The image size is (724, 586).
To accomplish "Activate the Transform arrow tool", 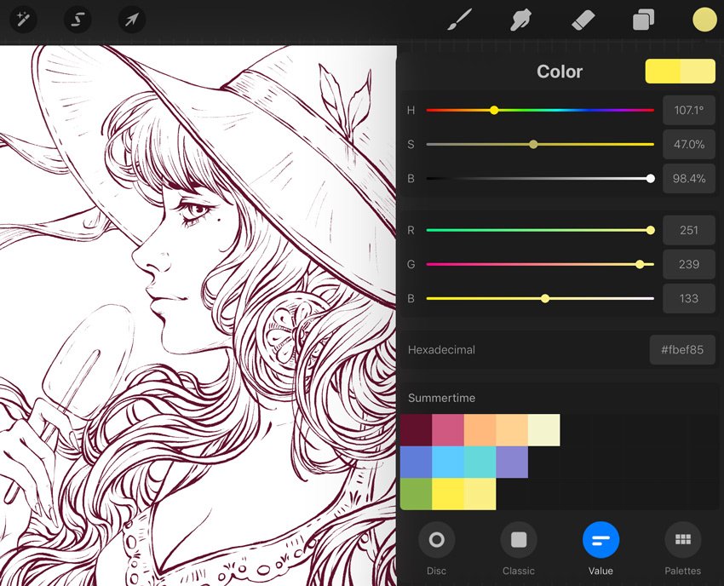I will (x=131, y=19).
